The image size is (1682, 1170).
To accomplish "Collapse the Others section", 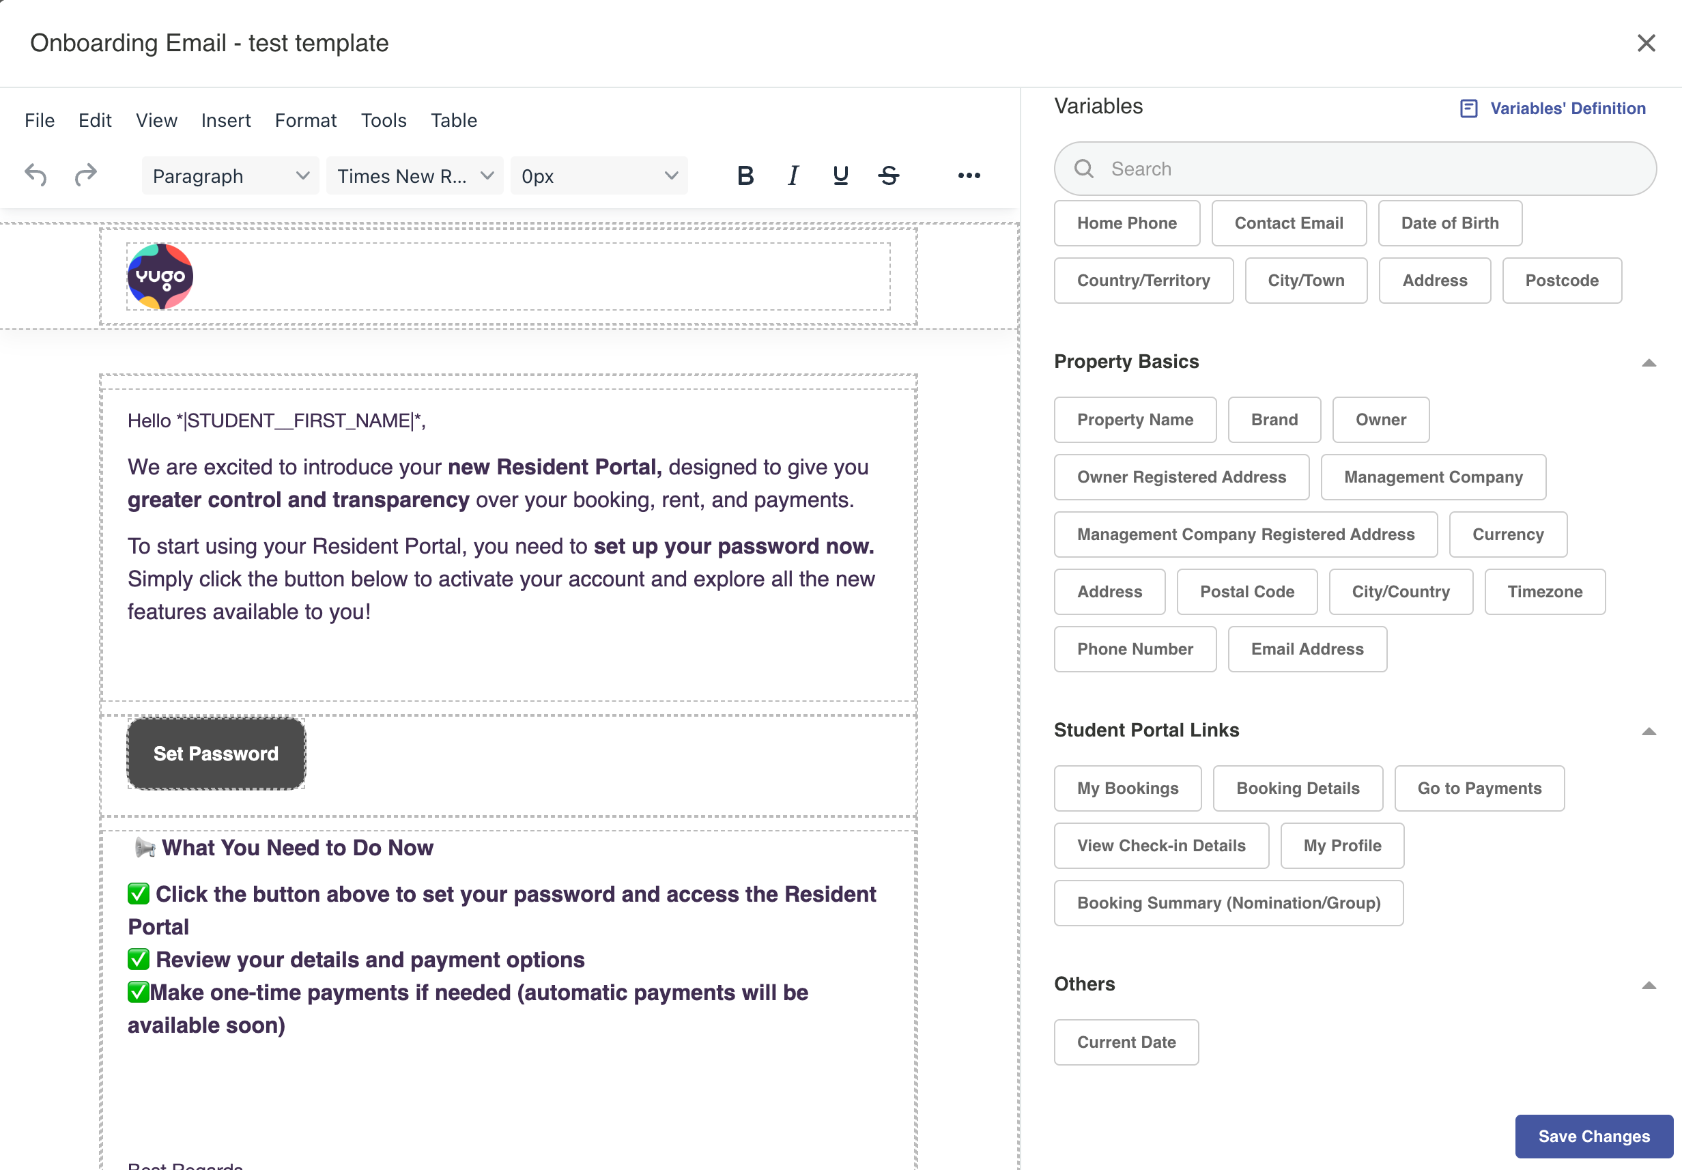I will coord(1649,986).
